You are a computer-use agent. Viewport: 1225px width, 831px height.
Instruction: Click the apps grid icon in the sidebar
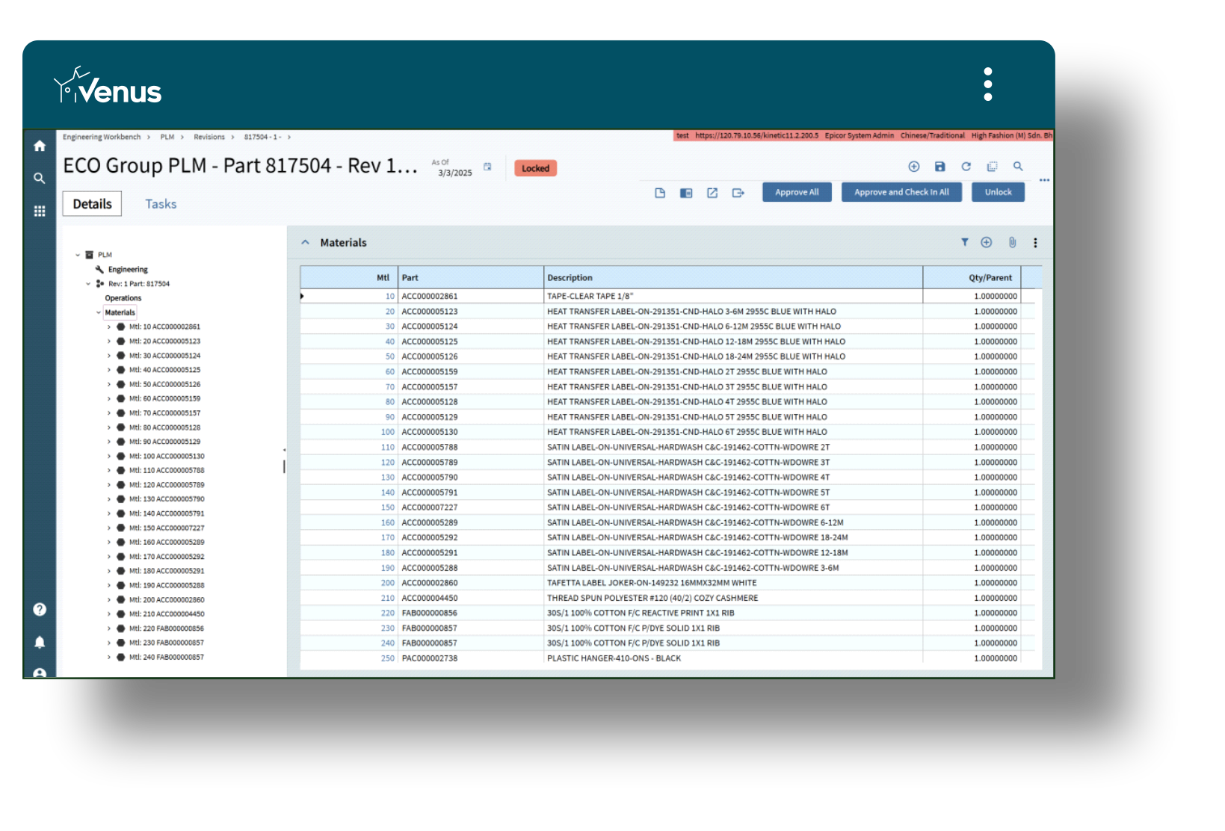pos(40,211)
